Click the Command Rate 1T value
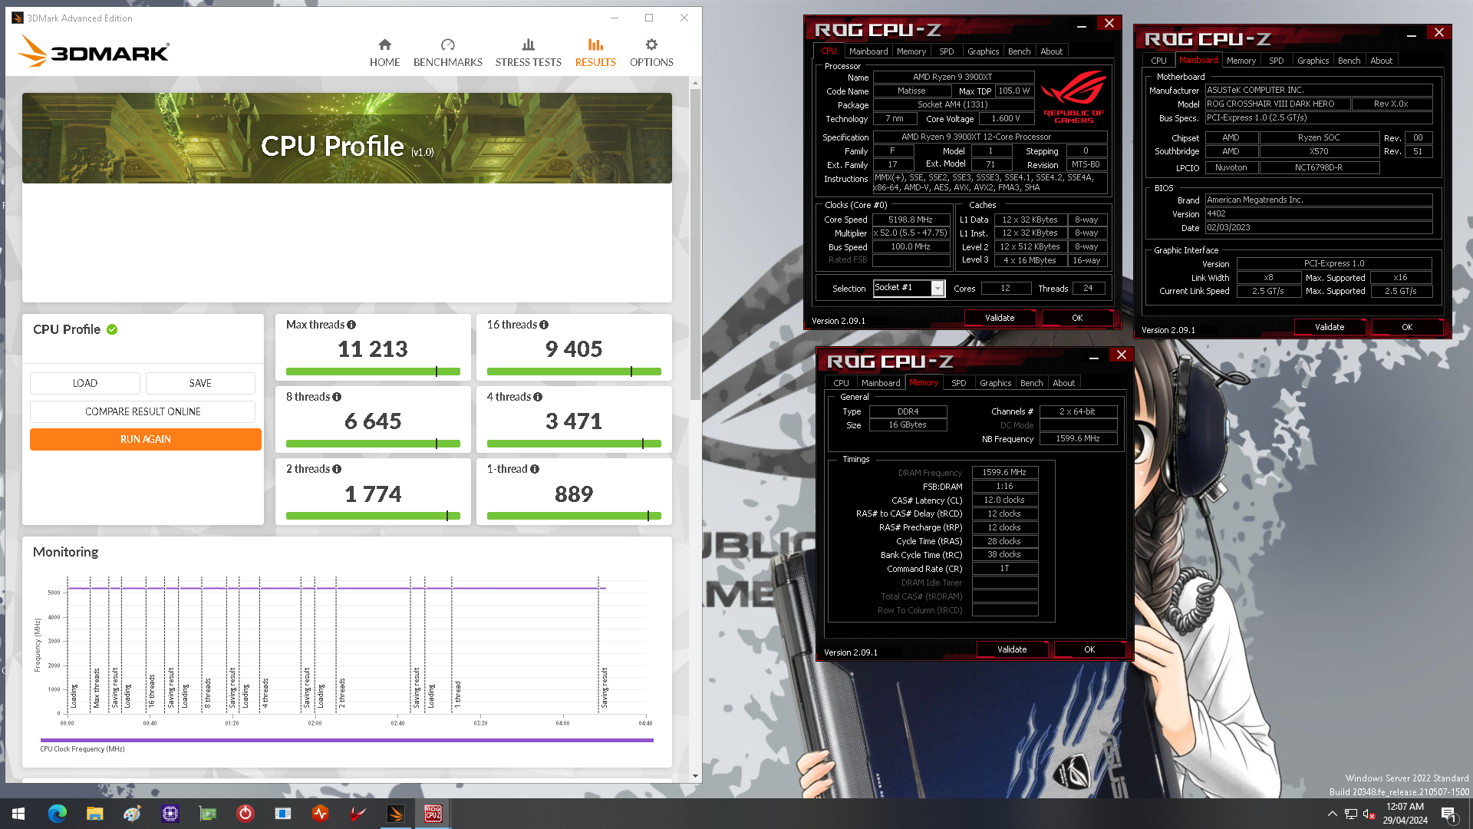Image resolution: width=1473 pixels, height=829 pixels. pyautogui.click(x=1004, y=569)
